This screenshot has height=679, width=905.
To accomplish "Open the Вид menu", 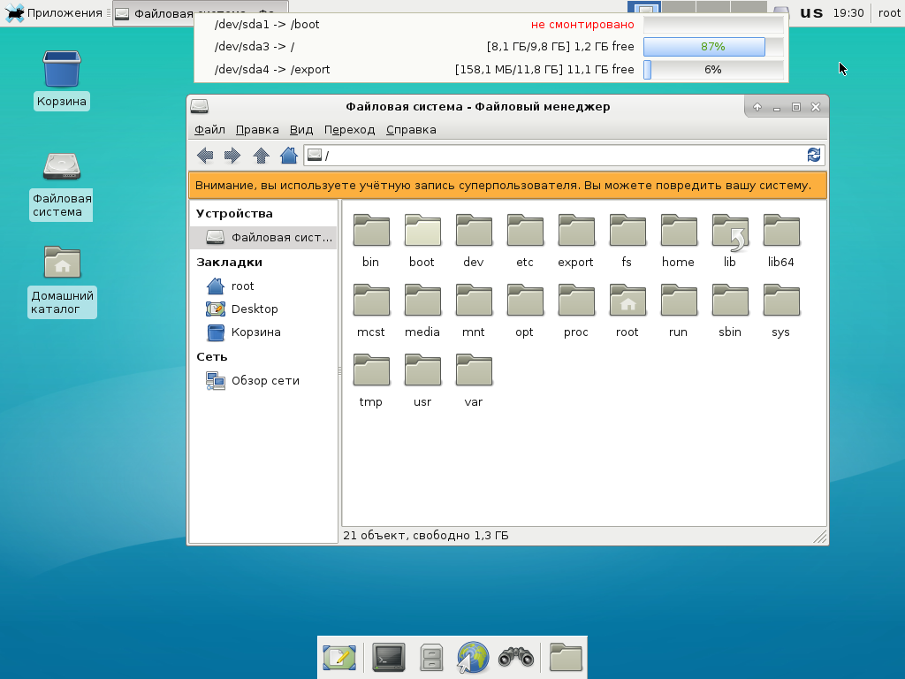I will [301, 130].
